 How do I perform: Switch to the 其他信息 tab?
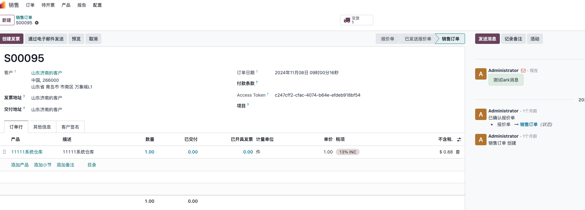(42, 127)
